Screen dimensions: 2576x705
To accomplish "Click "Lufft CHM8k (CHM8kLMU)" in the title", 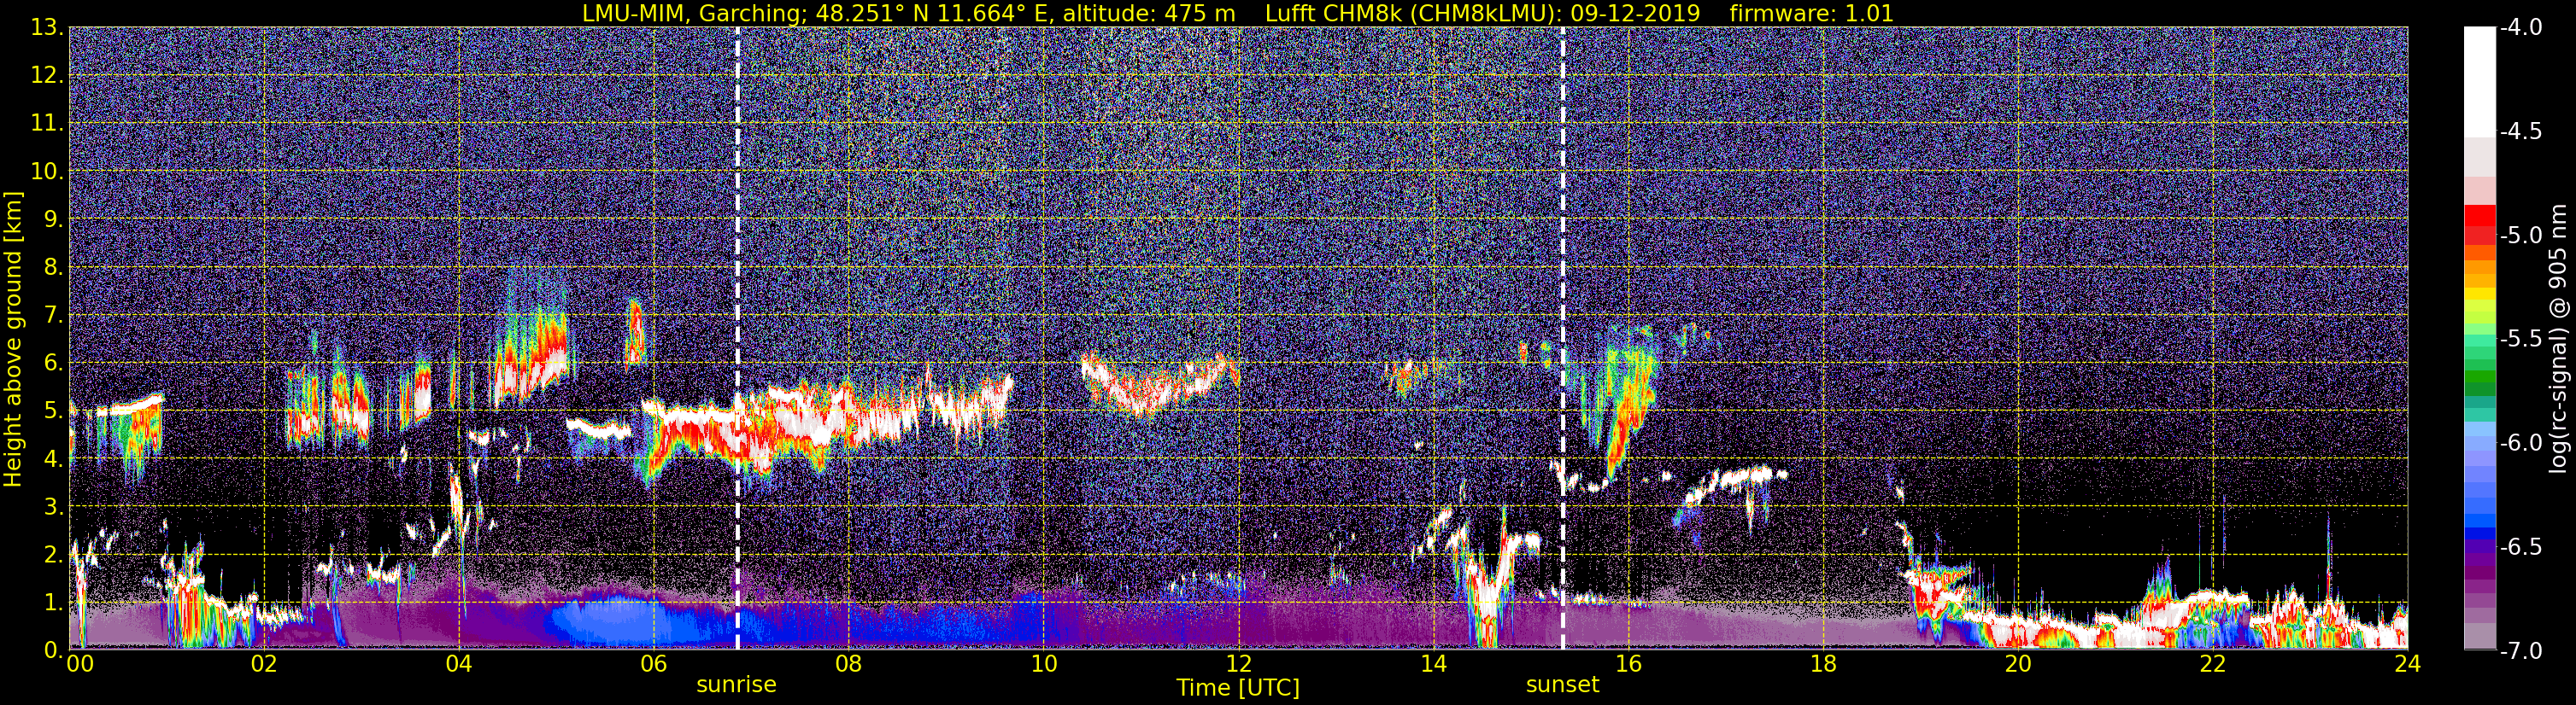I will coord(1418,13).
